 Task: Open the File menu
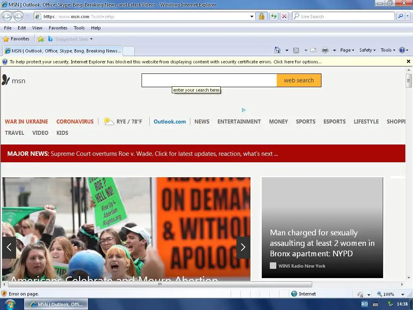point(8,28)
